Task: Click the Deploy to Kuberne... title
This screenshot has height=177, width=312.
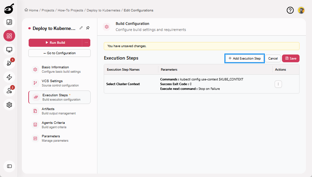Action: click(x=54, y=28)
